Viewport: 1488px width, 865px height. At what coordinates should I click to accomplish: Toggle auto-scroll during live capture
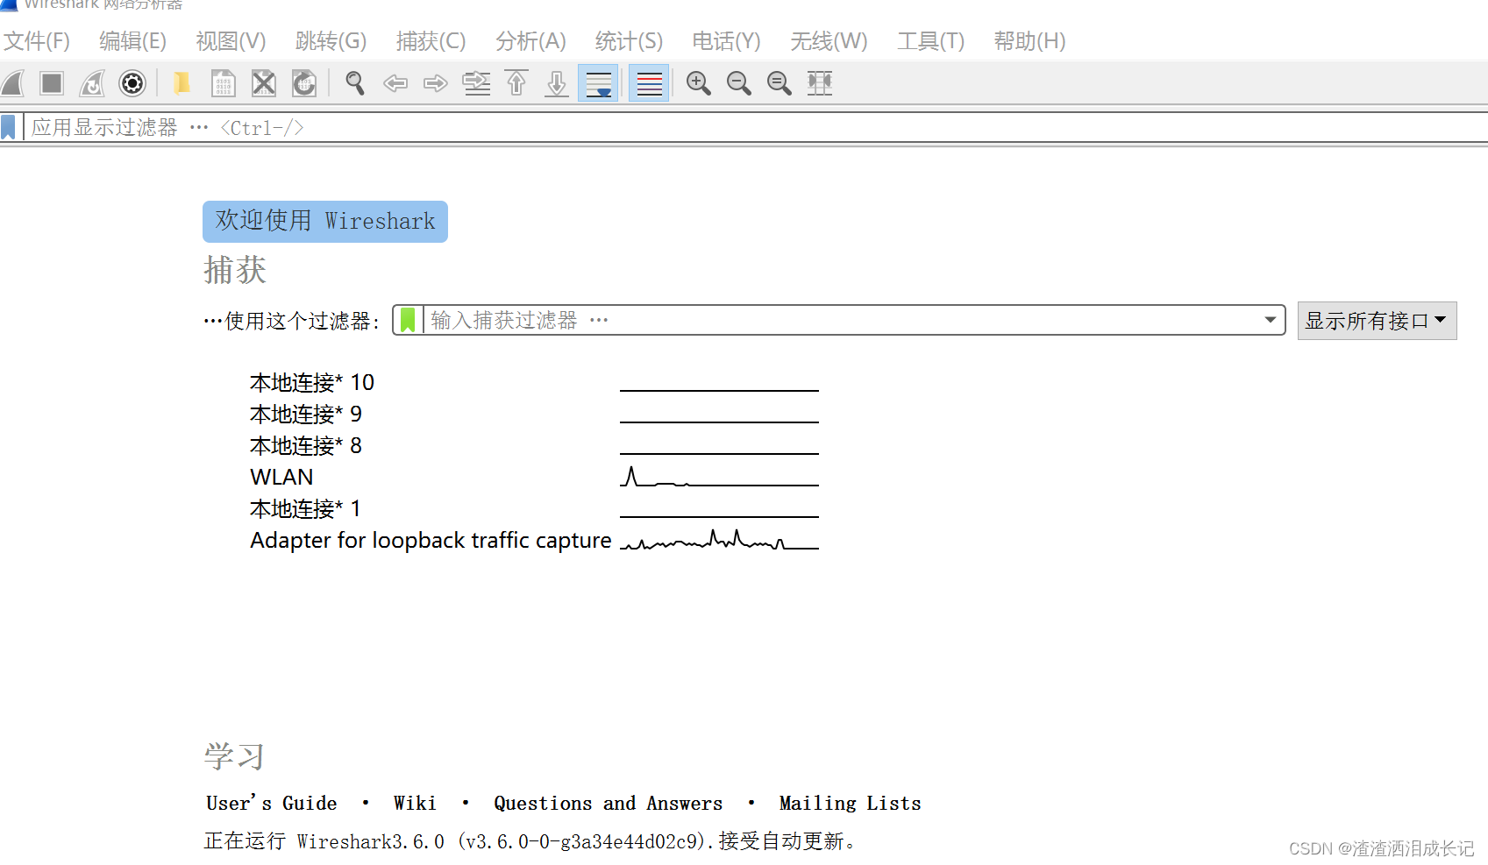598,83
